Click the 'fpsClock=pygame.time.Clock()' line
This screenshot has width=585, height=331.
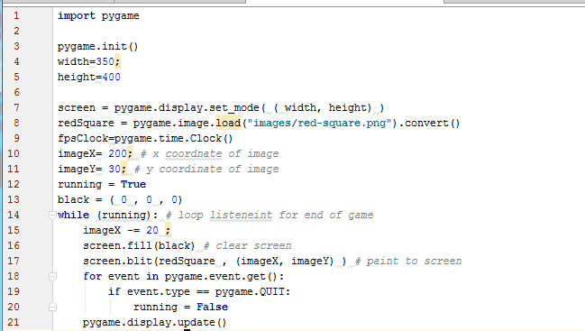coord(145,138)
